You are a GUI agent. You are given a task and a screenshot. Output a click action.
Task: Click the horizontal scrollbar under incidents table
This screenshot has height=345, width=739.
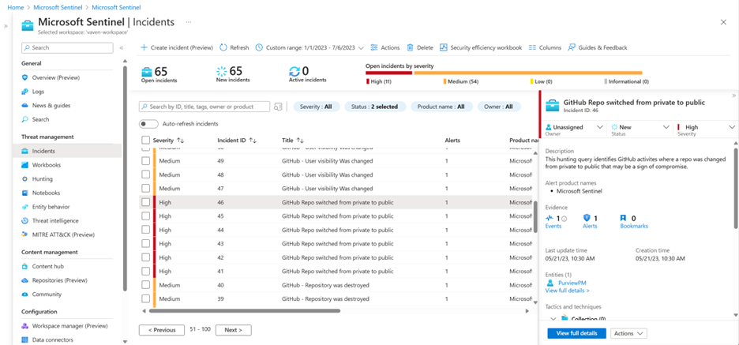coord(245,311)
